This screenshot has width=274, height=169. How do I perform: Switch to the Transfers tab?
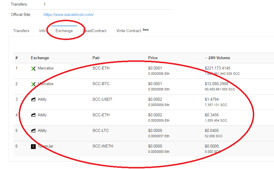(21, 31)
